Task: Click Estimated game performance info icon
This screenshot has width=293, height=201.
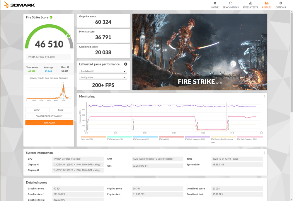Action: tap(126, 64)
